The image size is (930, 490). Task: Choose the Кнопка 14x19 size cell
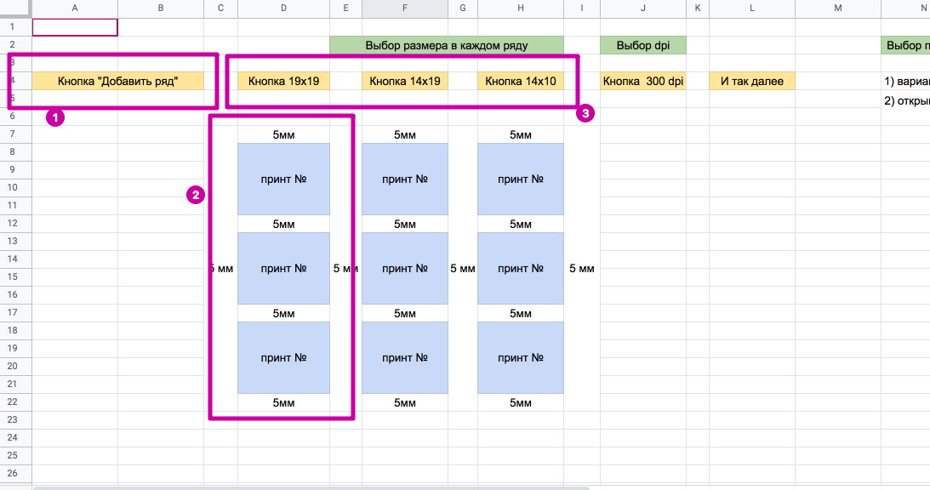click(x=405, y=82)
